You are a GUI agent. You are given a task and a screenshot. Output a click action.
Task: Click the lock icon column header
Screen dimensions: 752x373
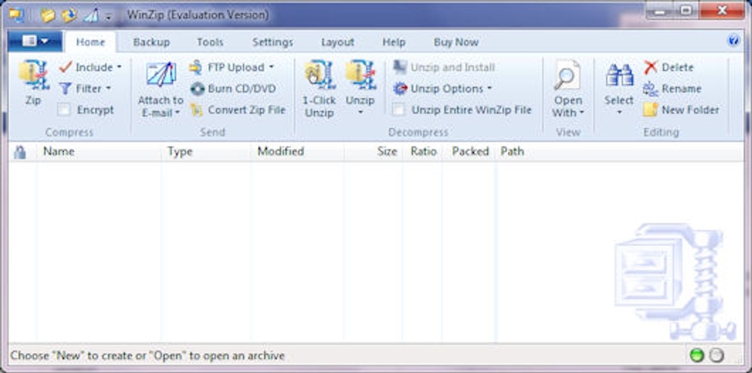coord(20,152)
